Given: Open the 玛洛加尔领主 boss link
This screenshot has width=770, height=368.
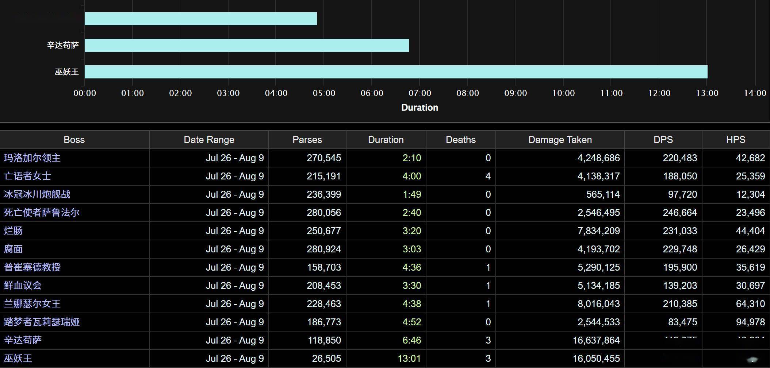Looking at the screenshot, I should click(x=32, y=158).
